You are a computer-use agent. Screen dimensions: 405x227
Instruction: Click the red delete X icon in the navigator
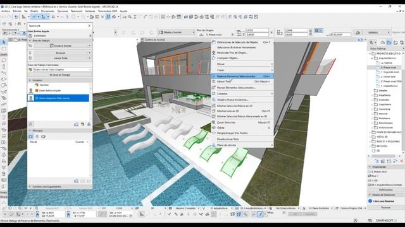[x=402, y=161]
